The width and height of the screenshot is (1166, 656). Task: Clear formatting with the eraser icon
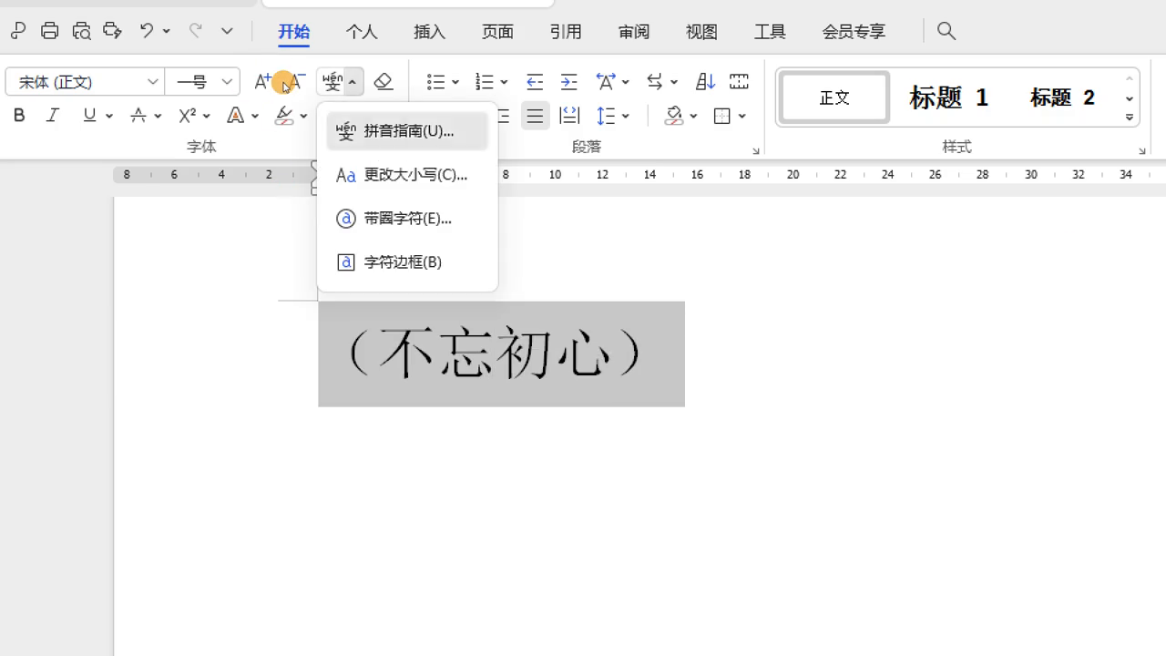pos(384,82)
